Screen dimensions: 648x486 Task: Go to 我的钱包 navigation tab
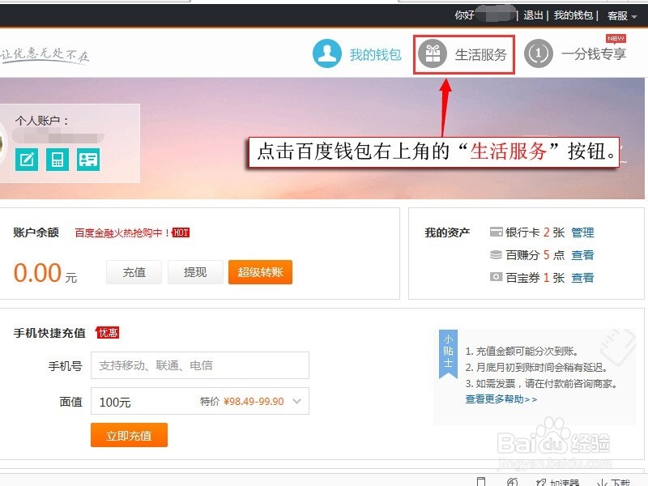coord(357,53)
